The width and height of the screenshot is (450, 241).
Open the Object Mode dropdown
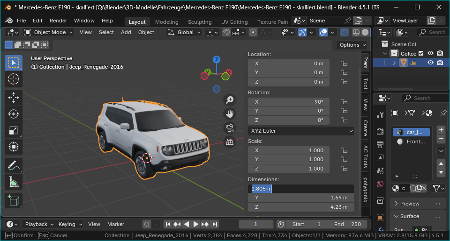tap(49, 32)
